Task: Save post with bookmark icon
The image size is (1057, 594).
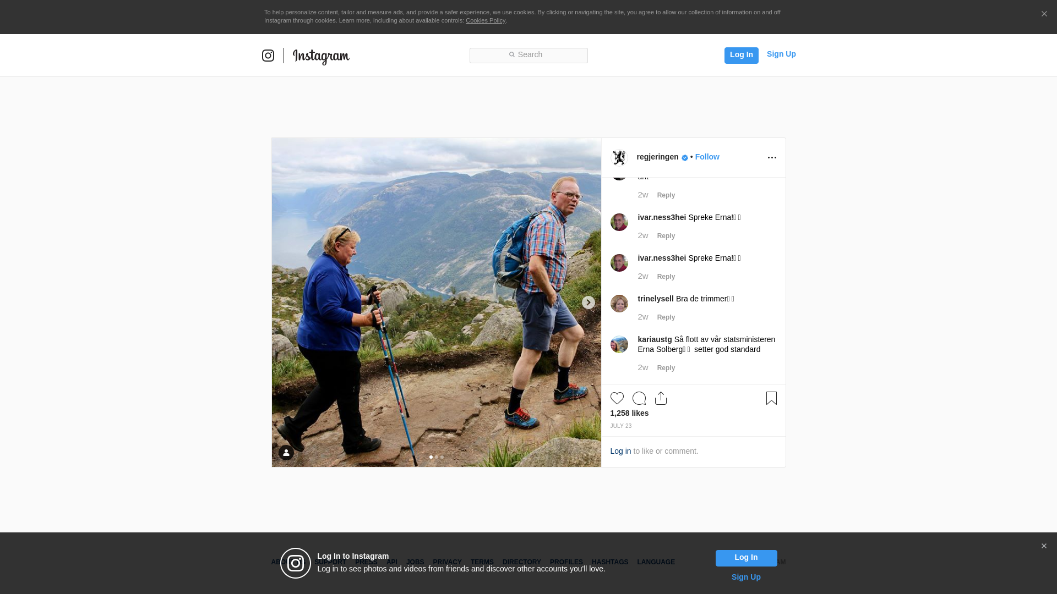Action: [771, 398]
